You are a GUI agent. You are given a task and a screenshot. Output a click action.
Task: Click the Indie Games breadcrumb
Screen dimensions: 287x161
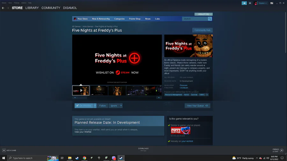click(88, 26)
